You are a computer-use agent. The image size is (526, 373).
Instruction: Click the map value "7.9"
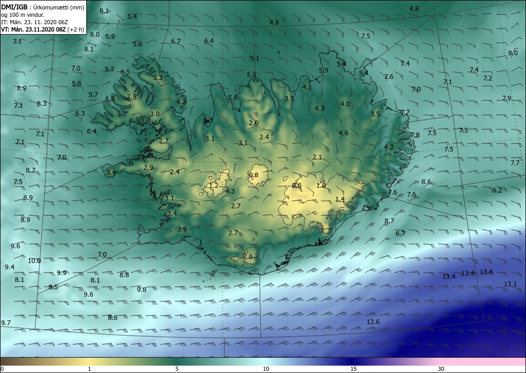coord(507,98)
